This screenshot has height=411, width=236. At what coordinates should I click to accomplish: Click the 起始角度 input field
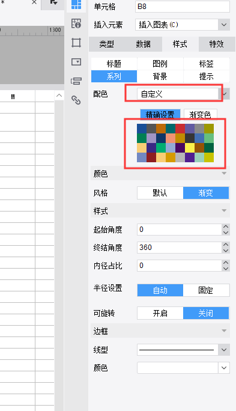point(180,230)
